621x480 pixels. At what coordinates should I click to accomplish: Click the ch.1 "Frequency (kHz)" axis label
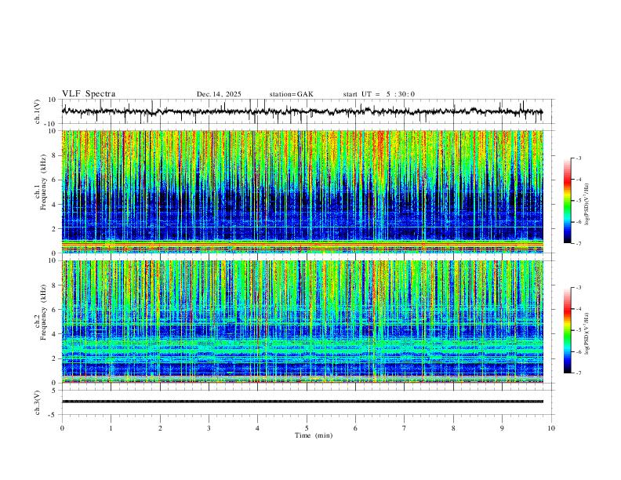click(43, 182)
